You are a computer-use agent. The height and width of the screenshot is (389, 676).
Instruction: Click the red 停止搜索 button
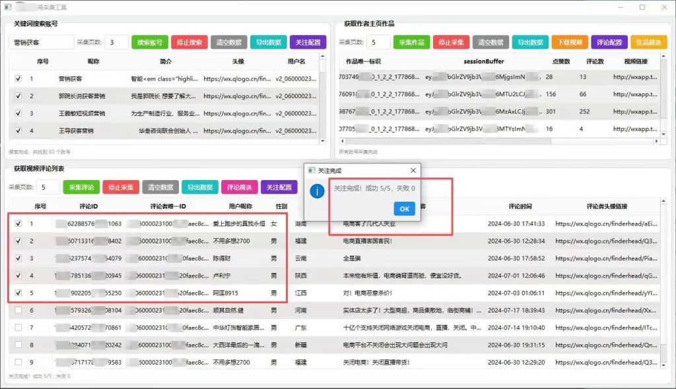click(189, 42)
